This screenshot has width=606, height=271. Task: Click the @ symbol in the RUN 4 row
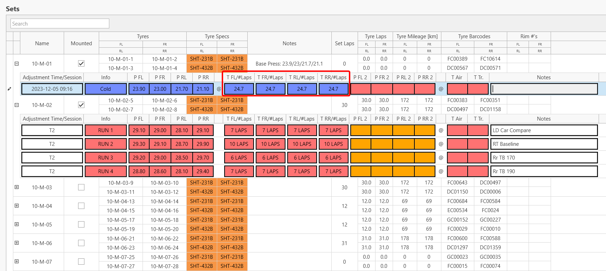point(441,171)
